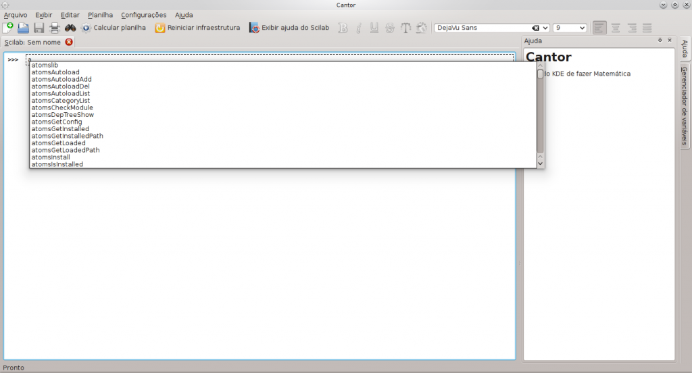Select the vertical Ajuda side tab

click(x=685, y=49)
